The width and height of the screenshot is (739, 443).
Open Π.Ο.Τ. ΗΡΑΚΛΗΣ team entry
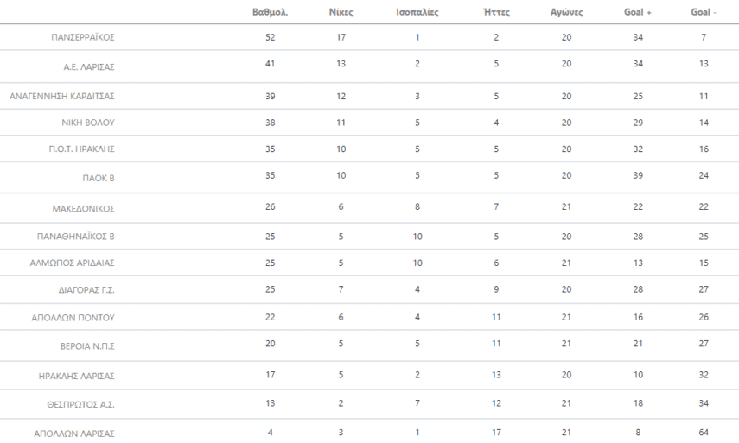(87, 149)
